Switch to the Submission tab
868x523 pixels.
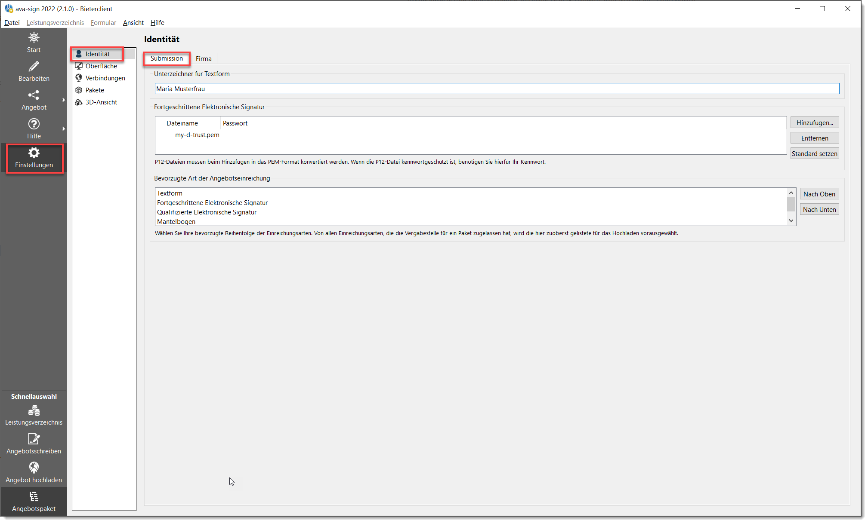point(167,58)
